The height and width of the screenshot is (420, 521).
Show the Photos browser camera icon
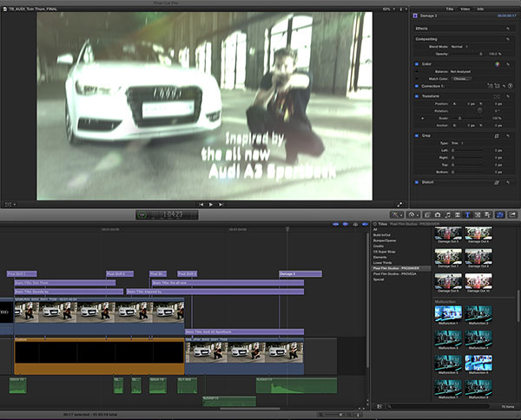coord(438,215)
